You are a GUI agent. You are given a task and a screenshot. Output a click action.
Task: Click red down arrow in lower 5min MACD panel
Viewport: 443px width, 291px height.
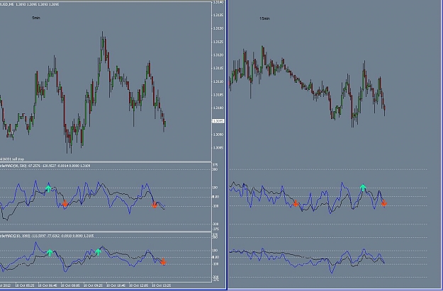[163, 262]
